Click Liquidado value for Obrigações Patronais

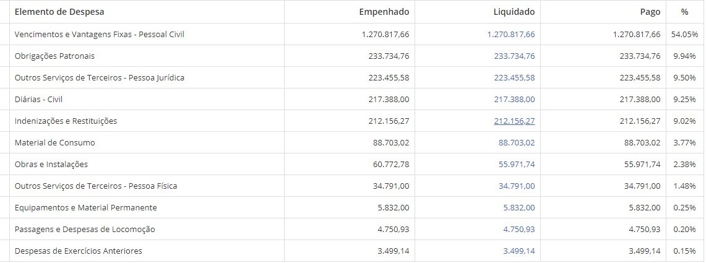(514, 56)
